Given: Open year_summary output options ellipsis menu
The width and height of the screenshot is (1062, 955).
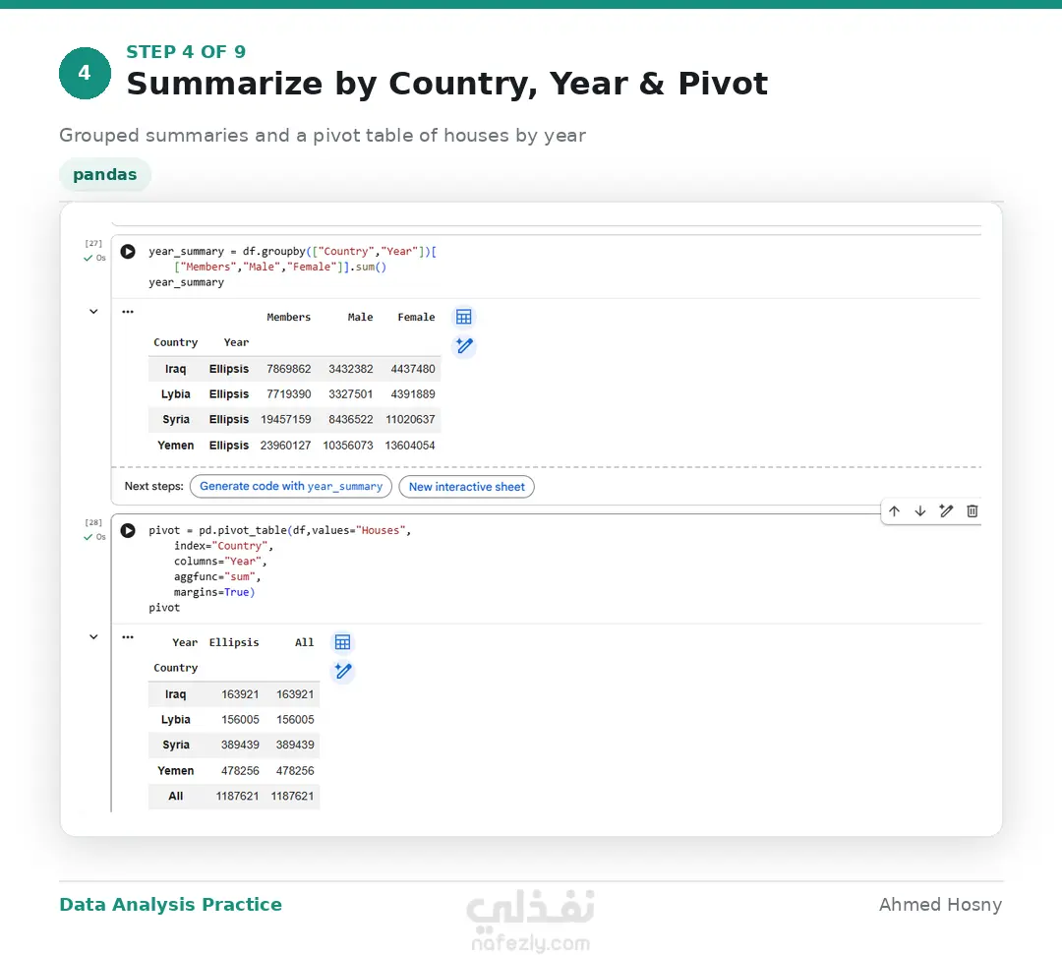Looking at the screenshot, I should (127, 312).
